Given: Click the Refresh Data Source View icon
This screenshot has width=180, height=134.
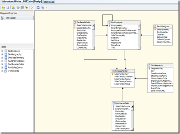Looking at the screenshot, I should [x=8, y=8].
